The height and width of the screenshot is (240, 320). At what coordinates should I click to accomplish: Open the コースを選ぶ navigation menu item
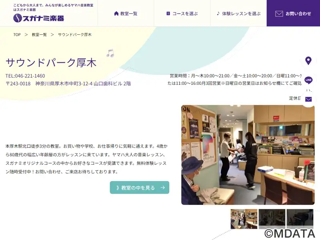[182, 14]
